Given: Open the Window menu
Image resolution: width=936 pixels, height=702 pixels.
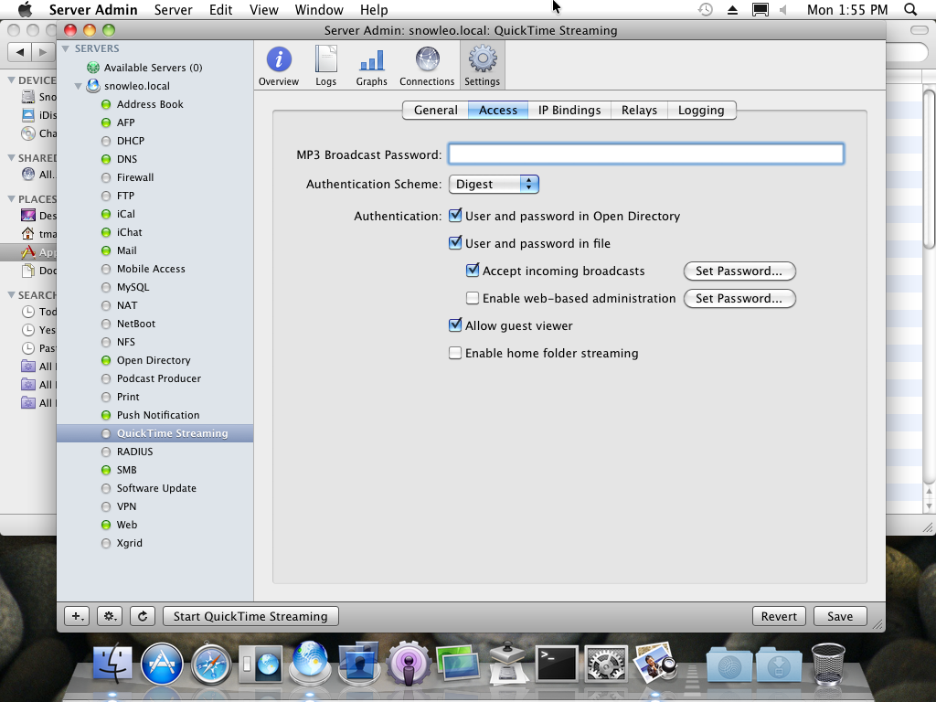Looking at the screenshot, I should coord(319,9).
